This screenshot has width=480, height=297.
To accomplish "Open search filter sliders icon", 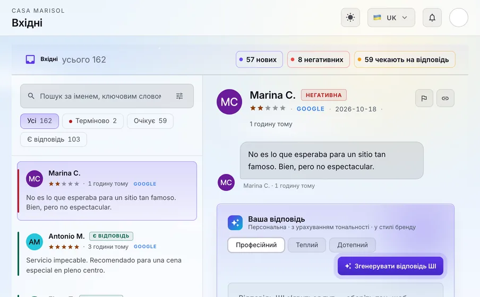I will click(179, 96).
